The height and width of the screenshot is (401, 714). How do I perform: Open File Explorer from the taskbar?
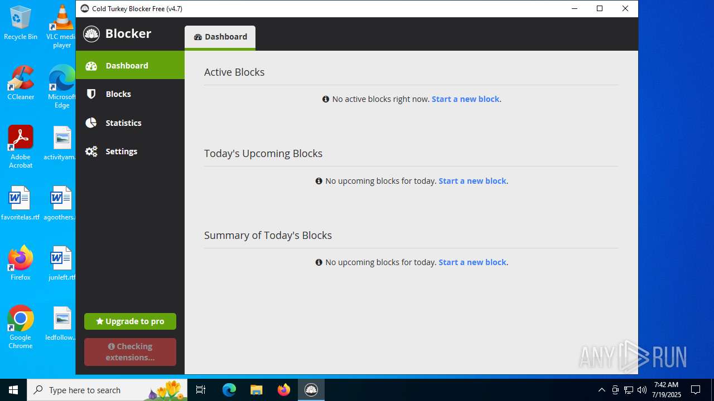point(256,390)
